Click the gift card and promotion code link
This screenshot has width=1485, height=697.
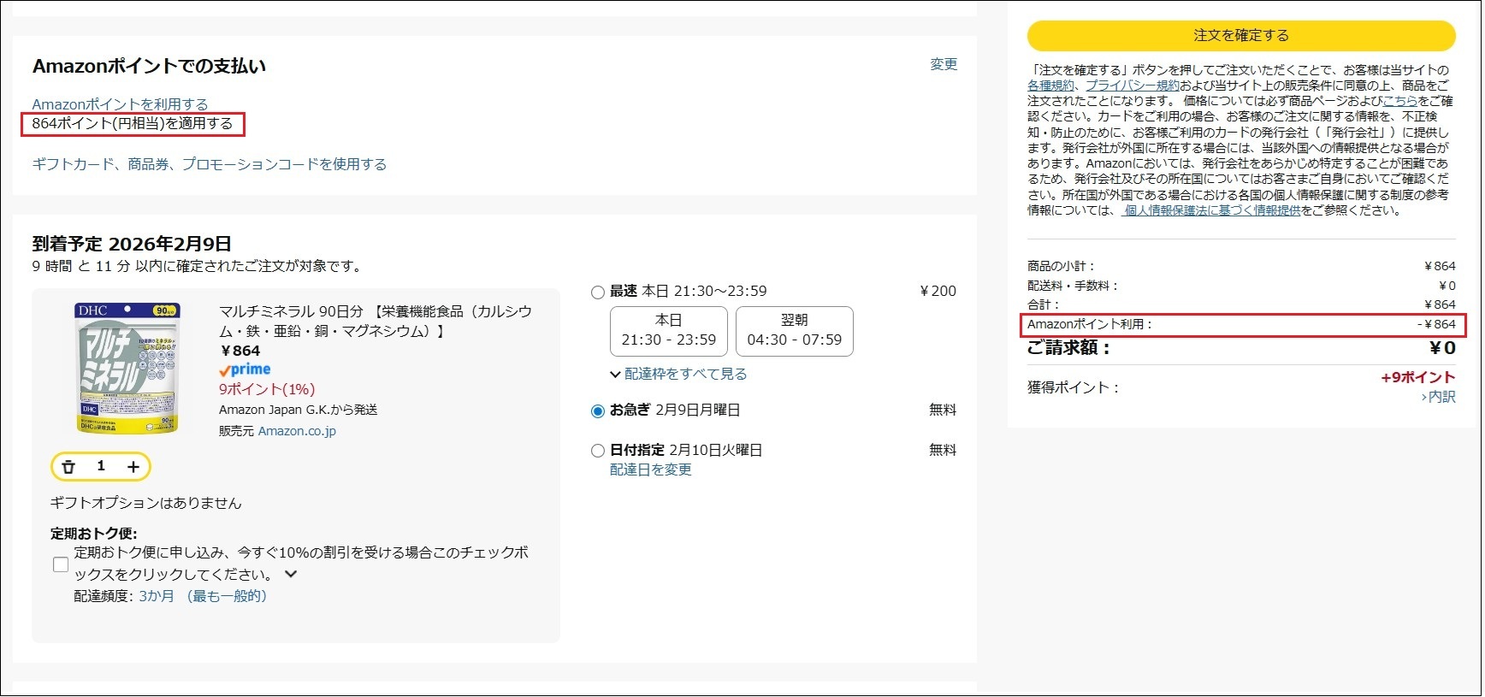tap(209, 164)
